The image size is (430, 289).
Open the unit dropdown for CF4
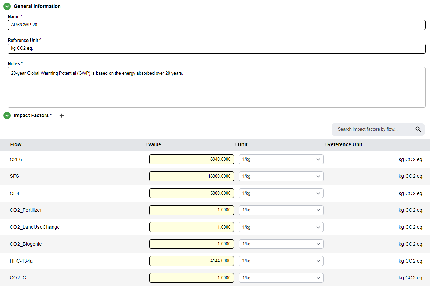pos(281,193)
